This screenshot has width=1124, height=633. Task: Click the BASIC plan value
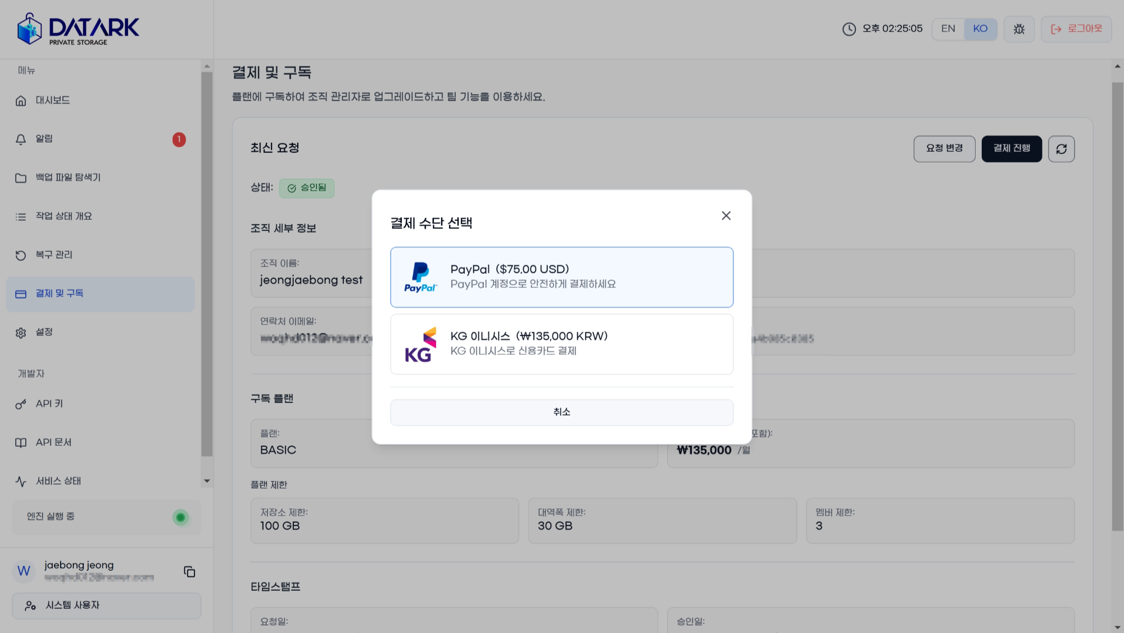pos(278,450)
